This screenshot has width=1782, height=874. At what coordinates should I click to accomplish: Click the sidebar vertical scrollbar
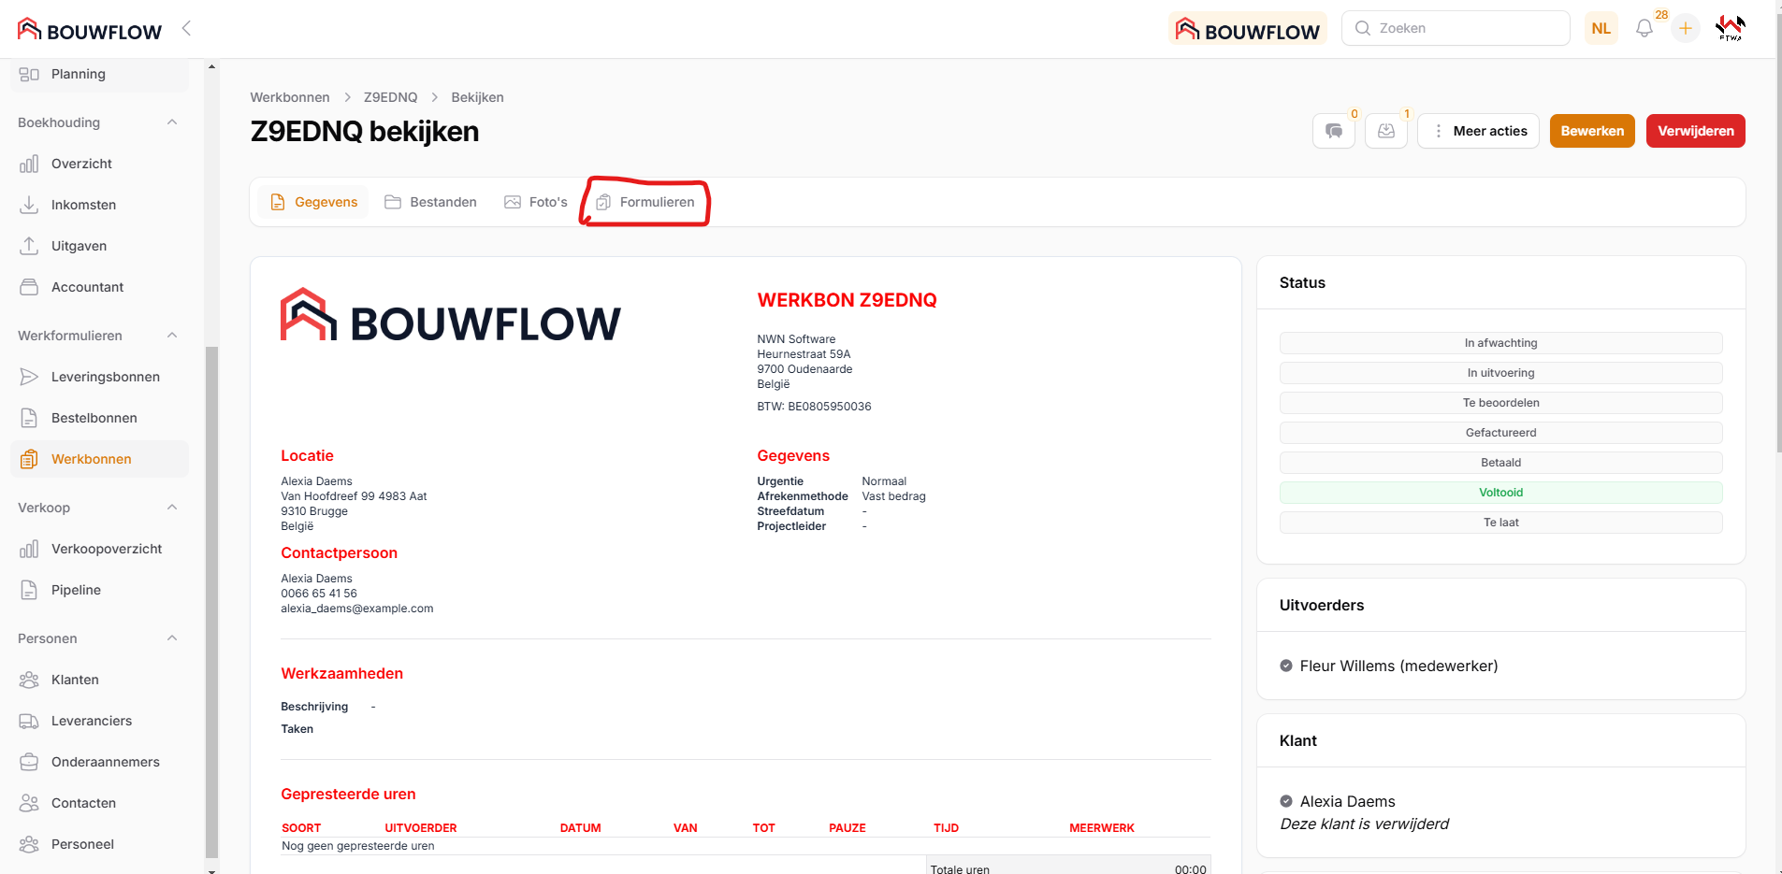[211, 598]
